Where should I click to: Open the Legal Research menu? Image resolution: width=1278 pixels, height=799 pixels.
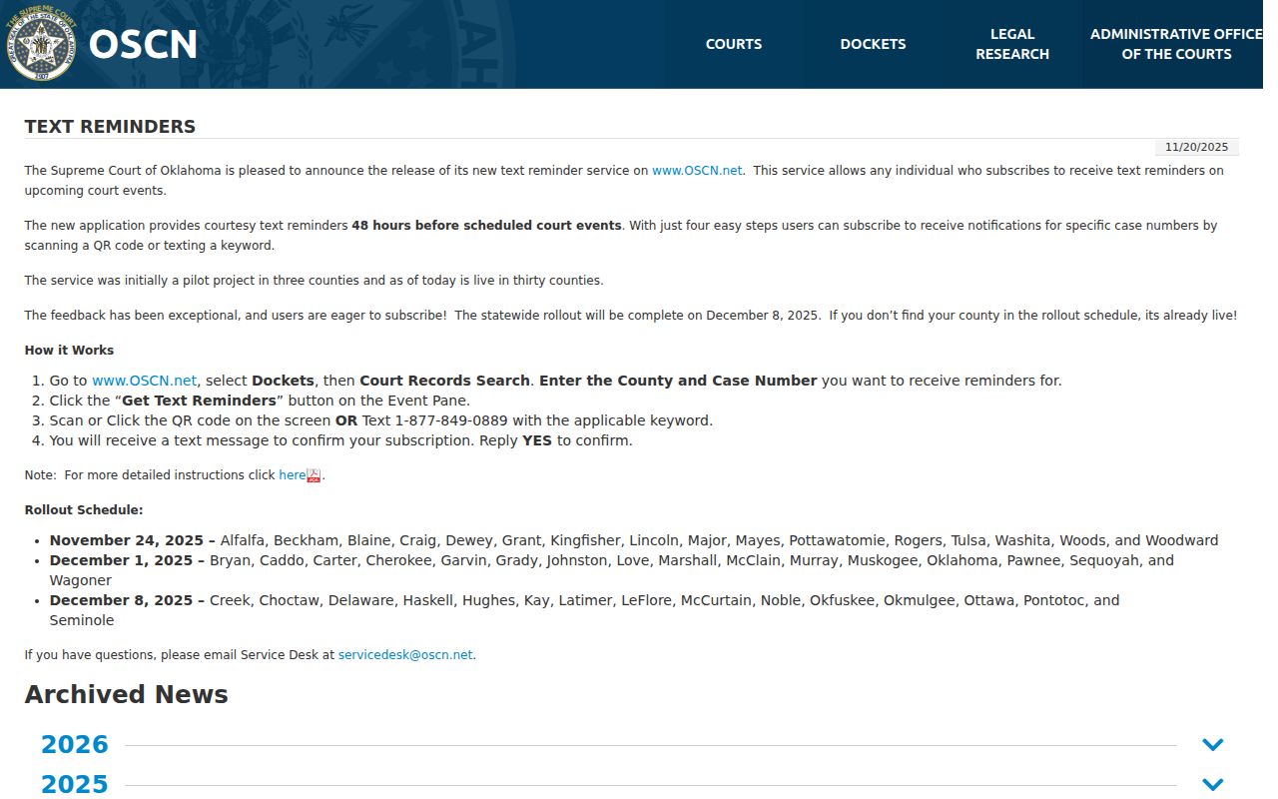coord(1012,44)
